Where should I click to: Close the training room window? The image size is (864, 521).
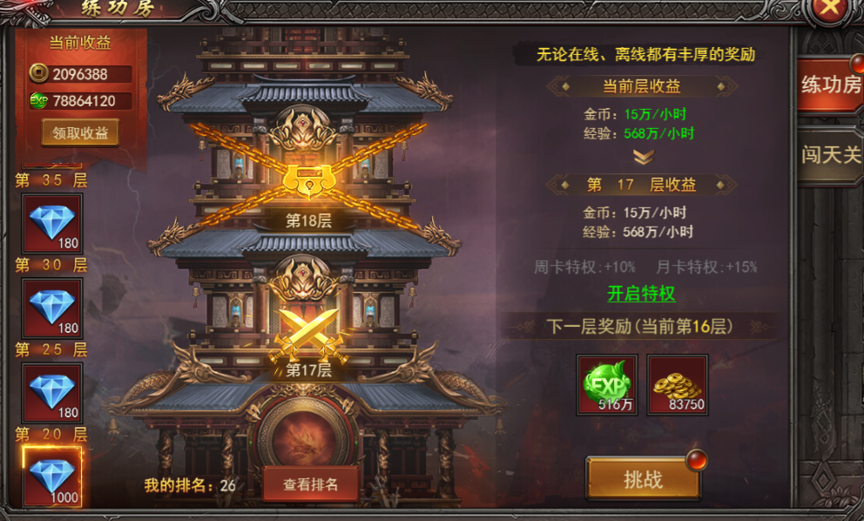point(830,8)
